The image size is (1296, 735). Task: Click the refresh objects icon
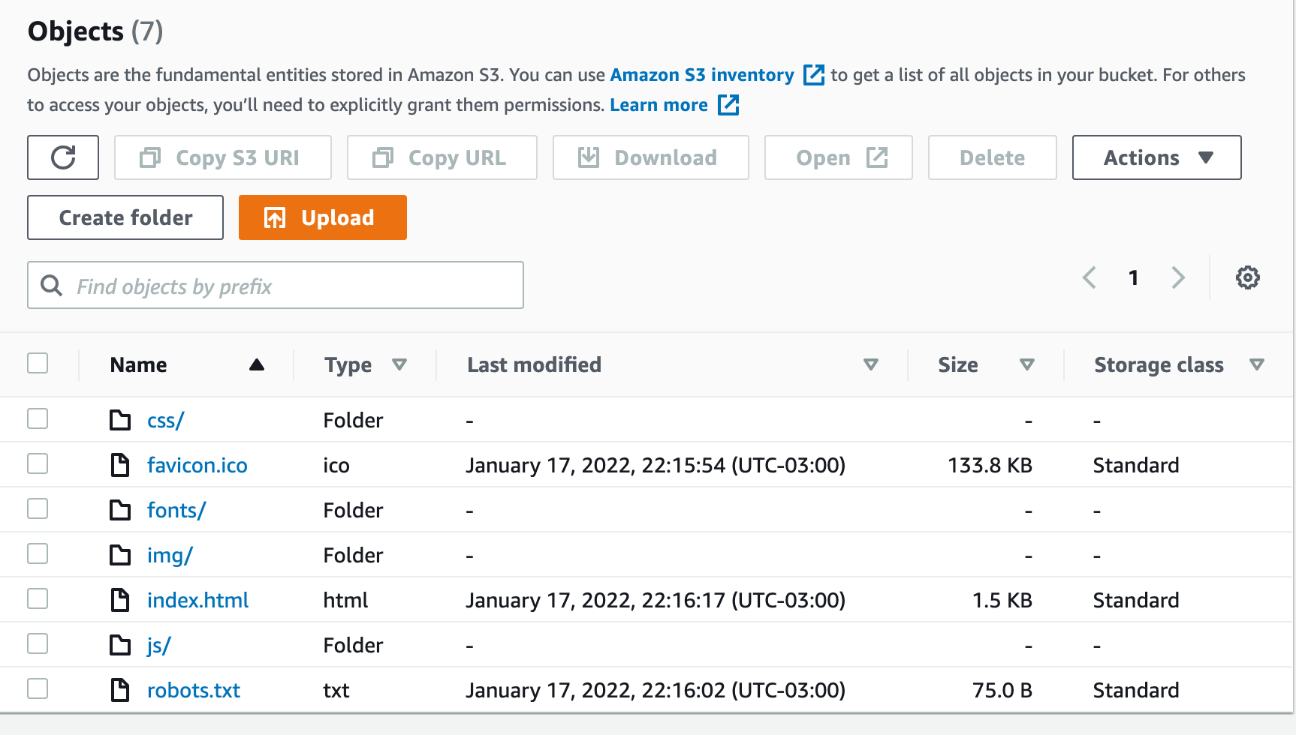point(62,157)
